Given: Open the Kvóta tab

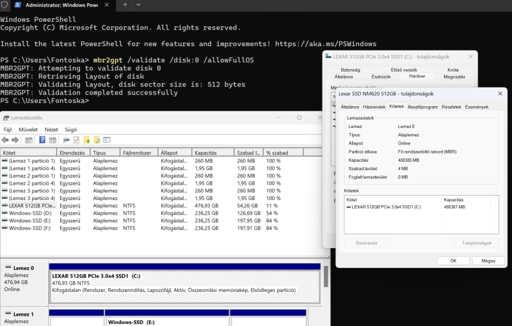Looking at the screenshot, I should click(453, 70).
